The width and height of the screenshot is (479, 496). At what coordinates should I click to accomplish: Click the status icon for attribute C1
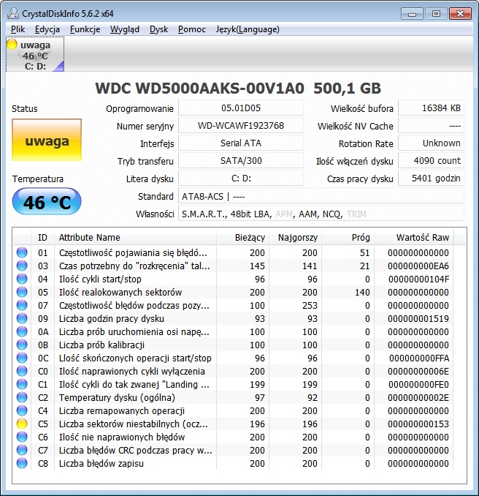22,384
